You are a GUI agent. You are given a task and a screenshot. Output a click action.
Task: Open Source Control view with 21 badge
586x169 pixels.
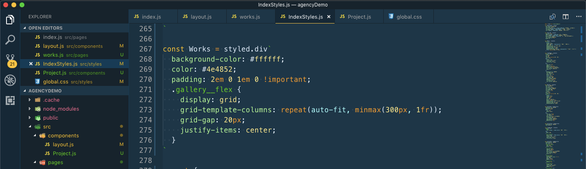10,60
